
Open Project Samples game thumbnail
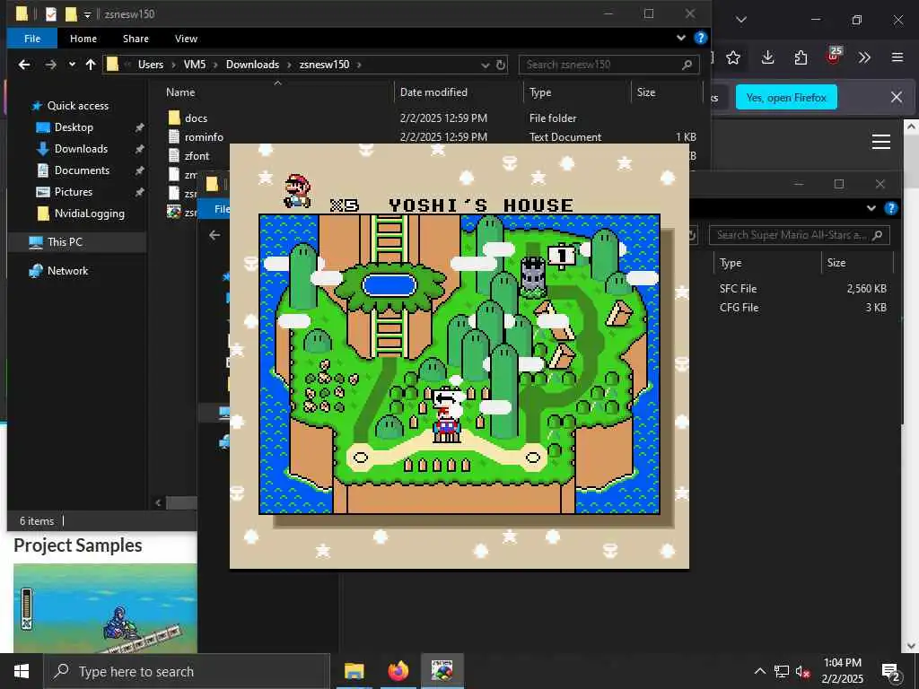tap(105, 608)
